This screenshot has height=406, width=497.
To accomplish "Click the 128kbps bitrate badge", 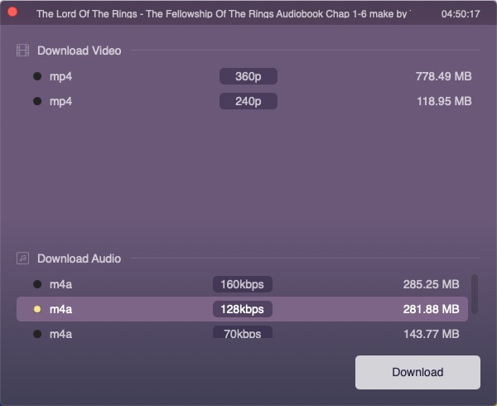I will 243,309.
